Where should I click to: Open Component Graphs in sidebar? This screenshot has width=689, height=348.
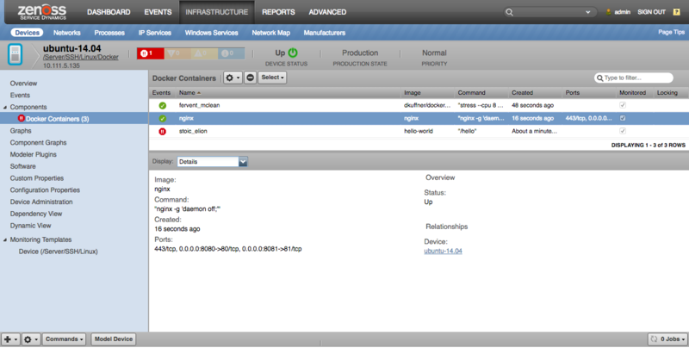[x=38, y=143]
